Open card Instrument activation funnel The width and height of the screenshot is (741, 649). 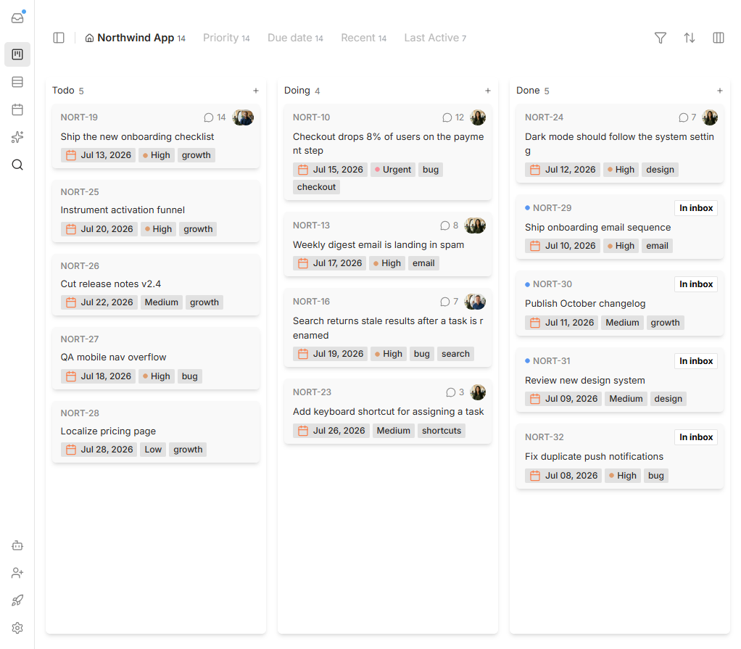(156, 211)
